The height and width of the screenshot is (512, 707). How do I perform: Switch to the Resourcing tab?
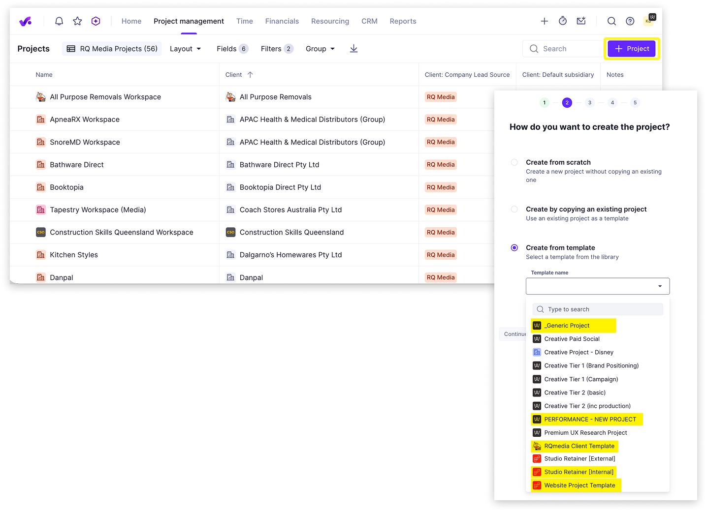[330, 21]
